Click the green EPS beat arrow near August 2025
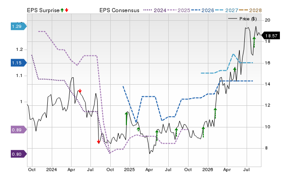This screenshot has height=172, width=288. pyautogui.click(x=176, y=132)
